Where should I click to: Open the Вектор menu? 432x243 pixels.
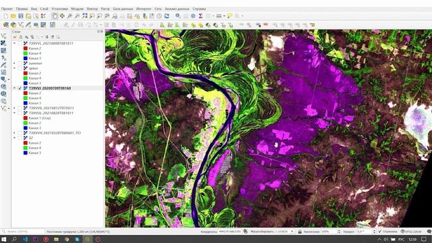pyautogui.click(x=92, y=9)
